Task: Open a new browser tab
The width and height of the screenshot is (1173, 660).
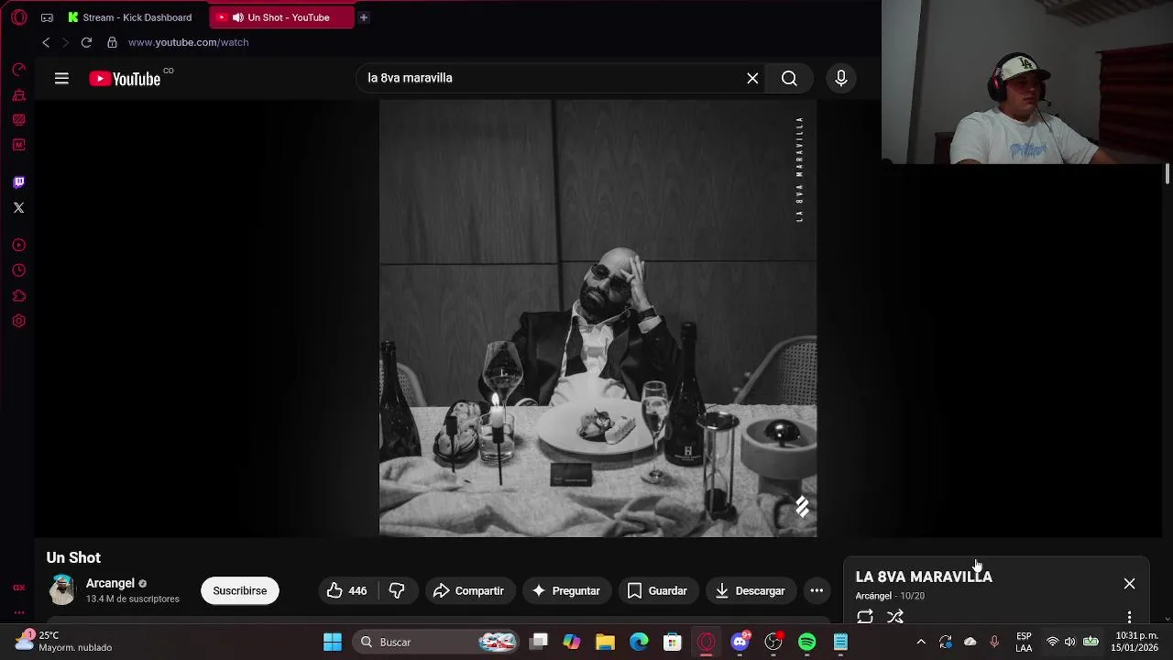Action: (x=364, y=17)
